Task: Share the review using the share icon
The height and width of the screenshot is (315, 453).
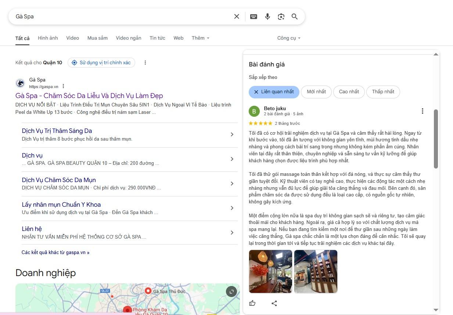Action: coord(274,303)
